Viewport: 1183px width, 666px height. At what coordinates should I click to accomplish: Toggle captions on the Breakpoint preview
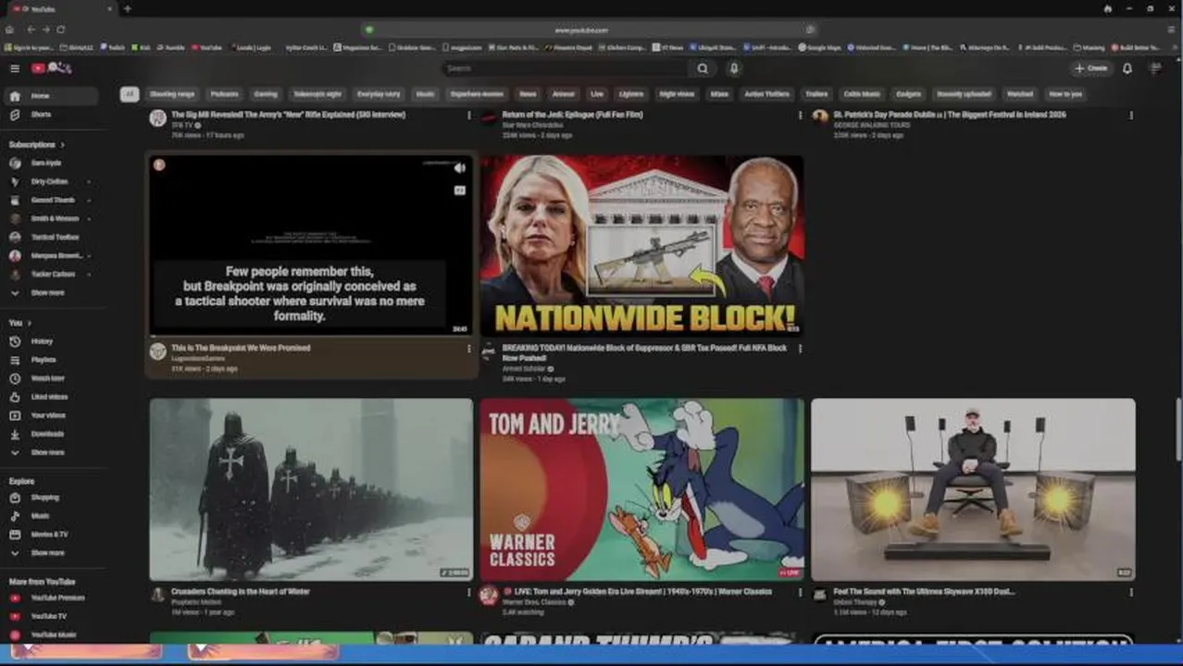coord(459,191)
